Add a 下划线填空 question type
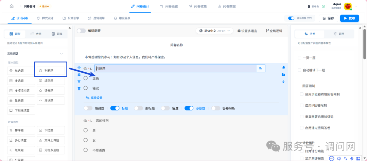This screenshot has width=367, height=161. (21, 110)
